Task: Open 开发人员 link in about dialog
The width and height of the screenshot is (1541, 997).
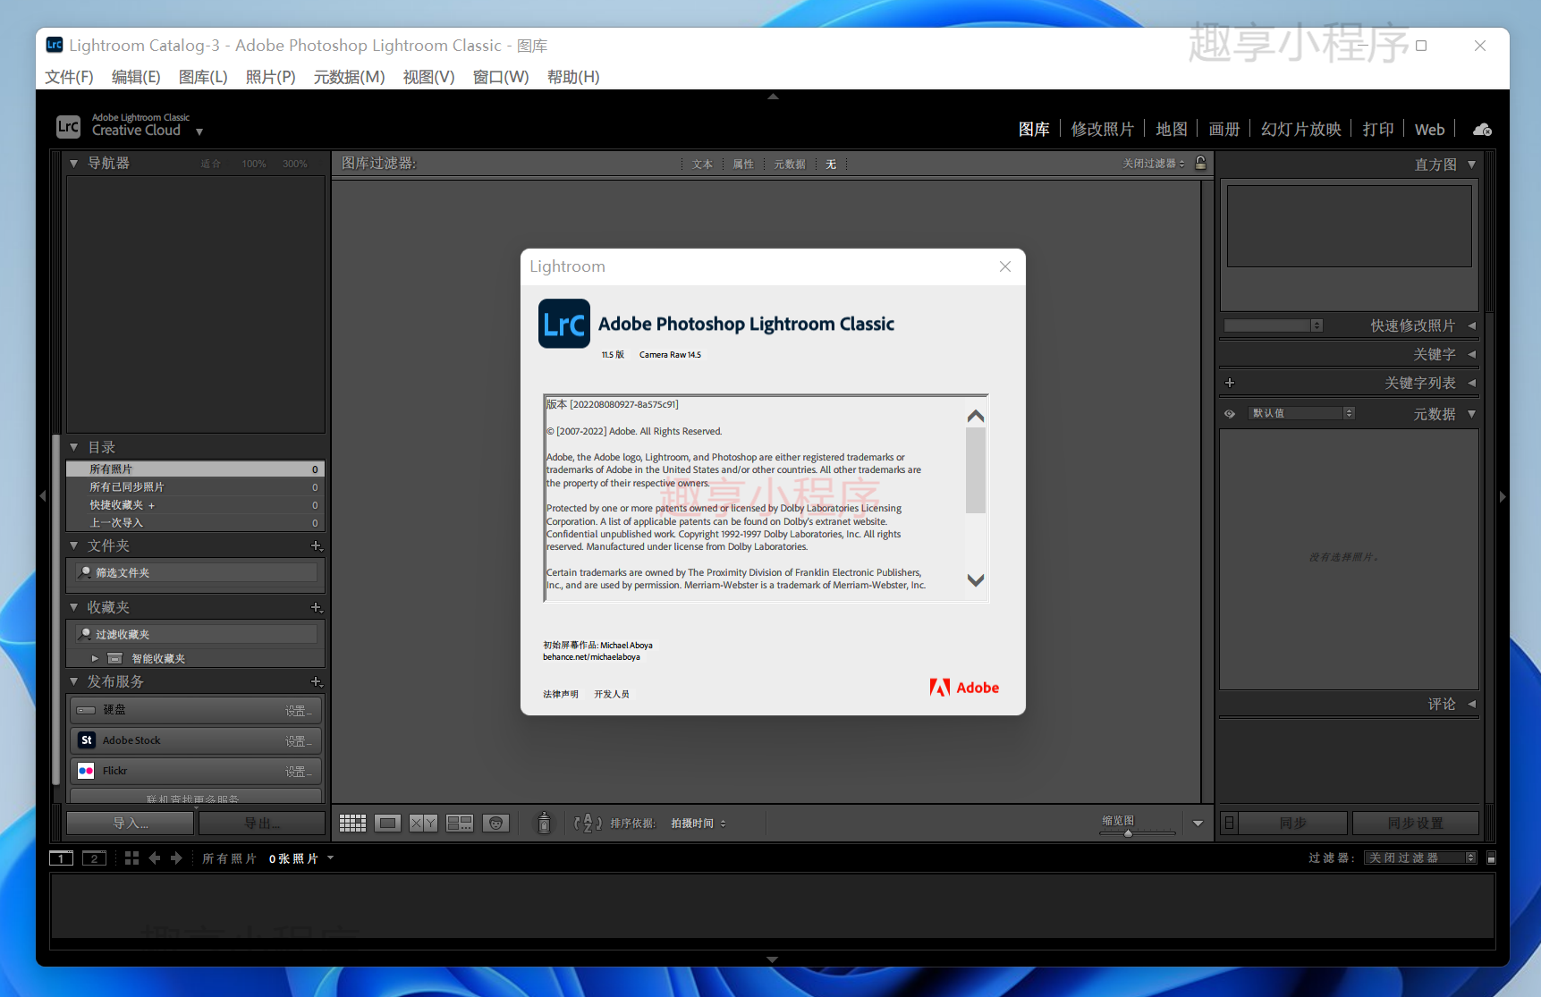Action: coord(612,694)
